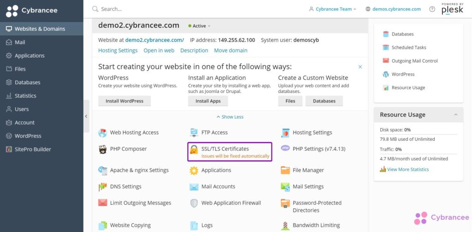Screen dimensions: 472x232
Task: Open Users in the sidebar
Action: click(41, 109)
